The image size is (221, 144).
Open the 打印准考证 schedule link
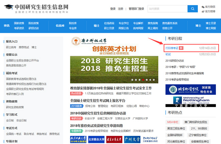(x=171, y=48)
